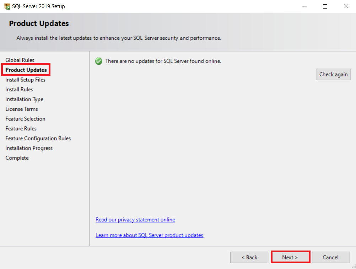The height and width of the screenshot is (269, 356).
Task: Click the Next button
Action: tap(290, 257)
